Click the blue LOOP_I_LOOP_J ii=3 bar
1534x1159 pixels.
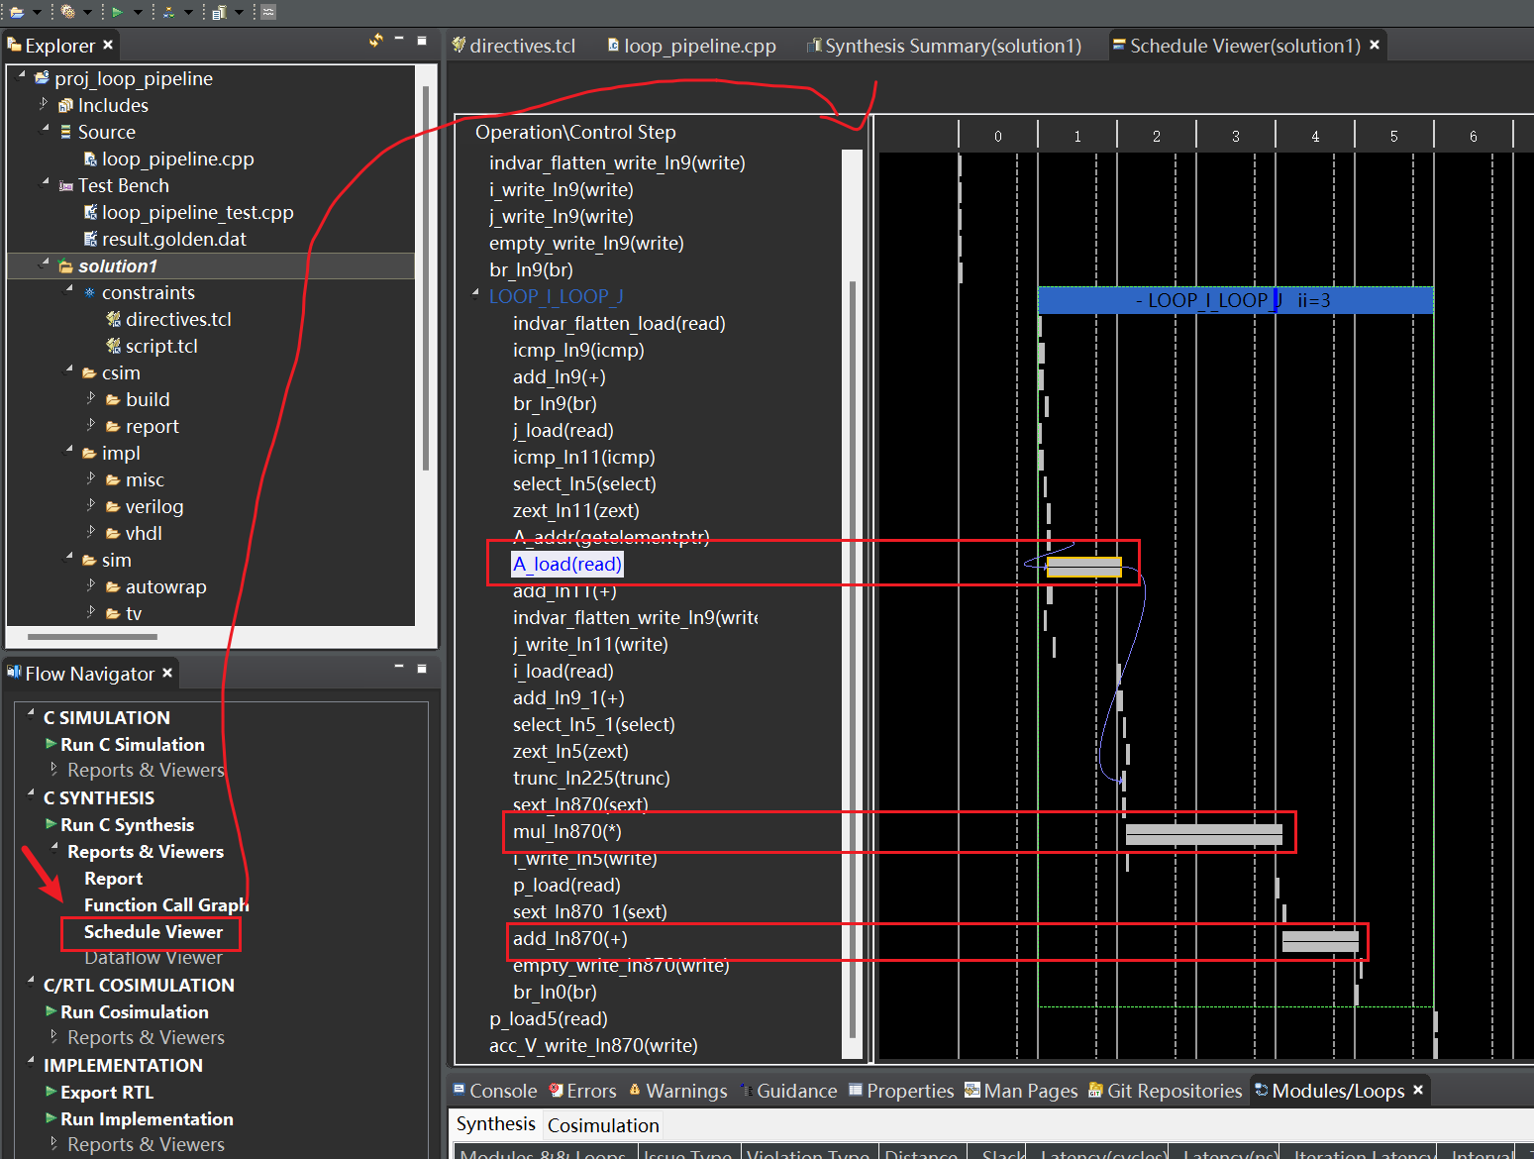[x=1235, y=300]
